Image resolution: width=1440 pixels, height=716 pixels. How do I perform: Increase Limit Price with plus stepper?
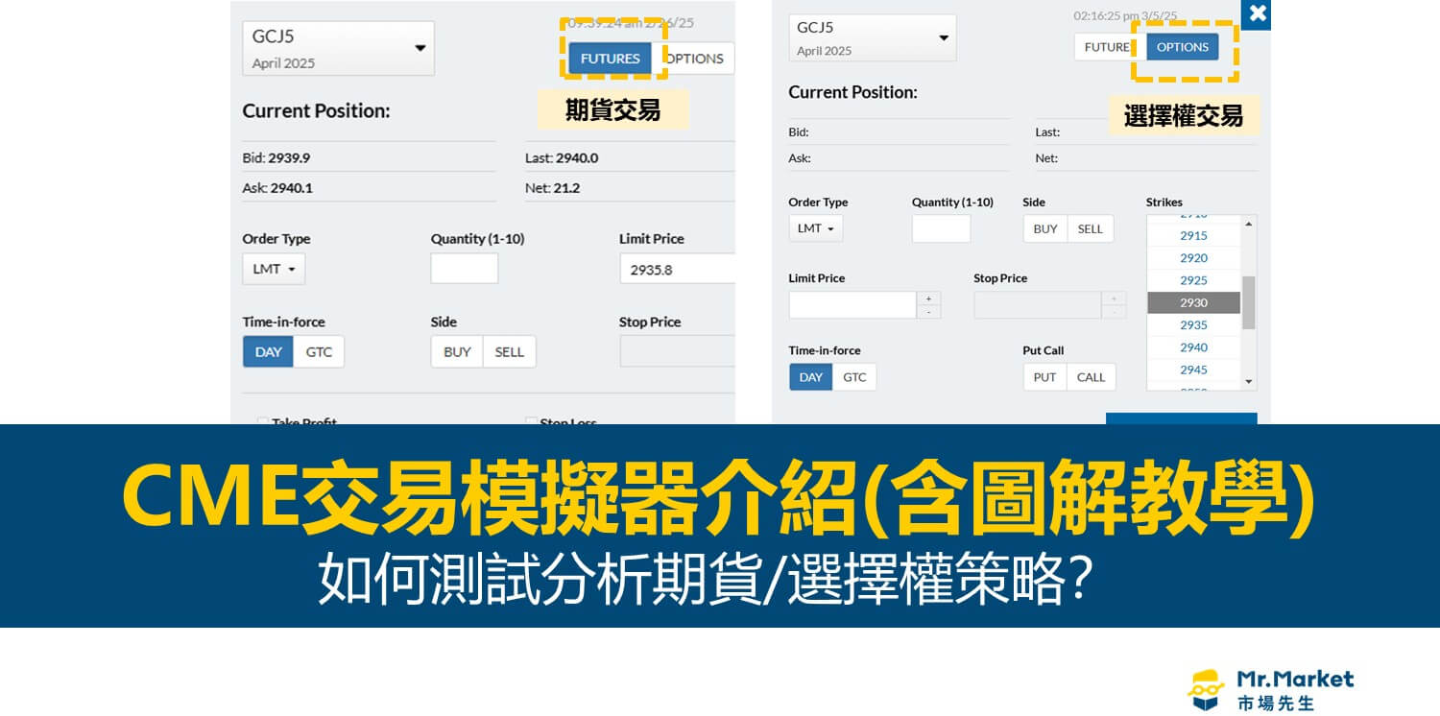(928, 298)
